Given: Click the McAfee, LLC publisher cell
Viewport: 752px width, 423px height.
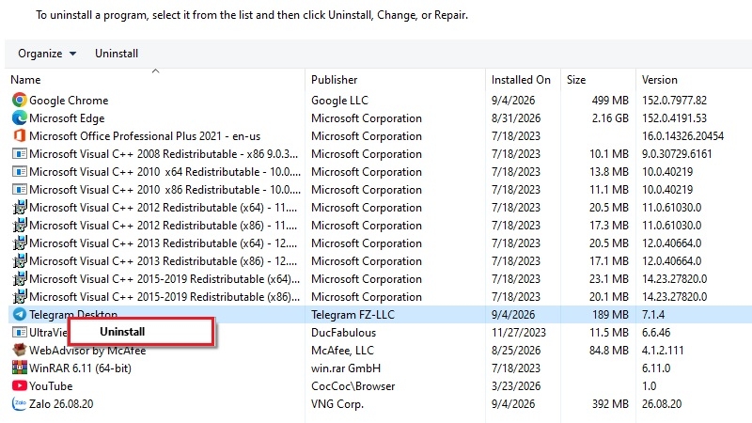Looking at the screenshot, I should click(342, 351).
